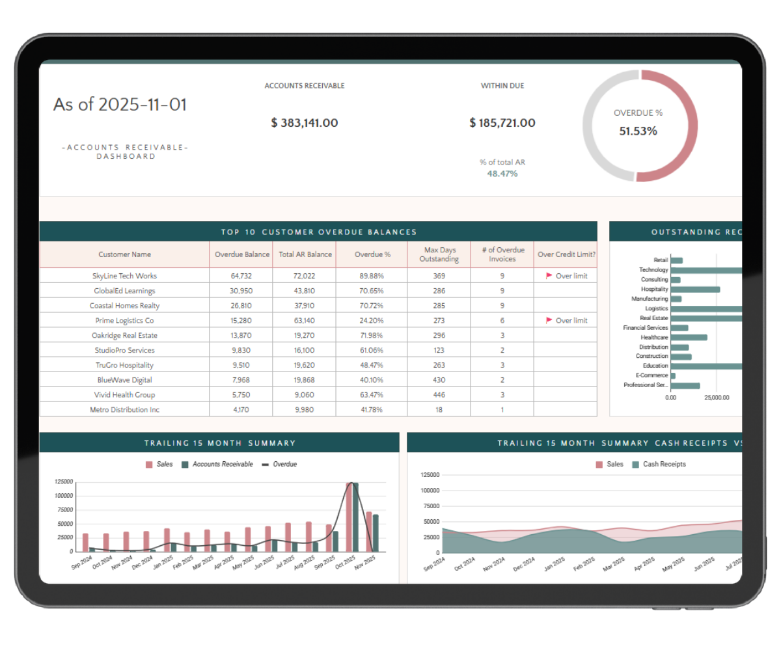
Task: Select the Coastal Homes Realty customer cell
Action: pos(124,306)
